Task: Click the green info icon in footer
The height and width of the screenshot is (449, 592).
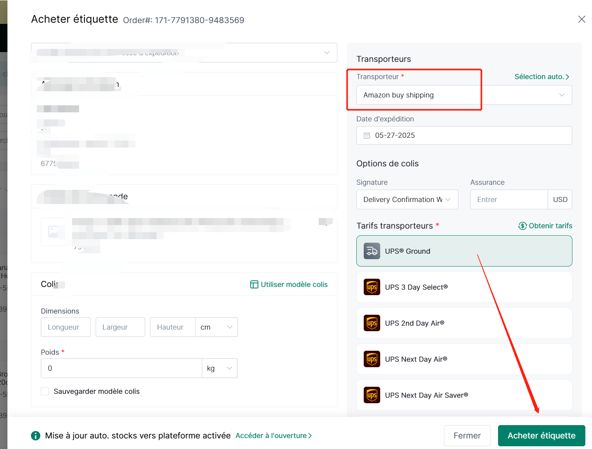Action: point(36,436)
